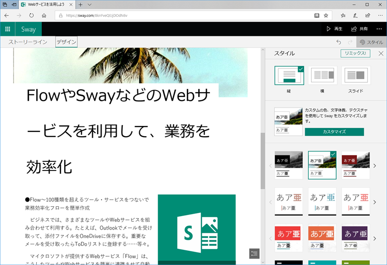The image size is (387, 265).
Task: Click the browser share icon
Action: pos(368,16)
